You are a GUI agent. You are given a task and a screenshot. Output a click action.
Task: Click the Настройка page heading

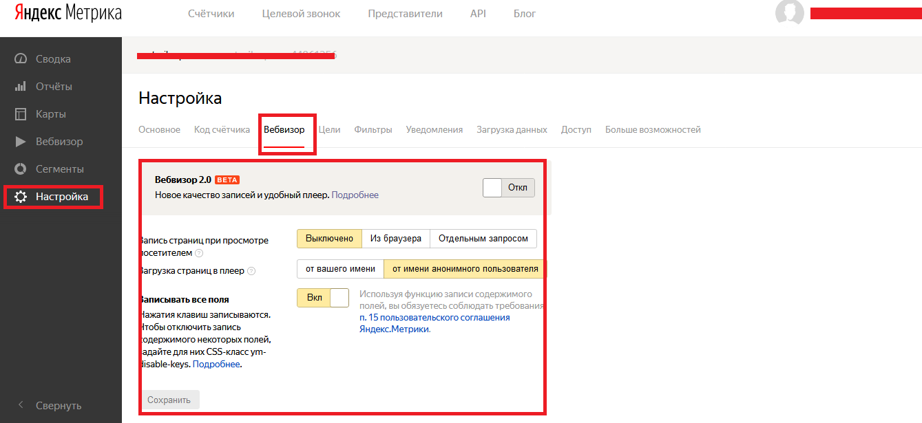180,98
